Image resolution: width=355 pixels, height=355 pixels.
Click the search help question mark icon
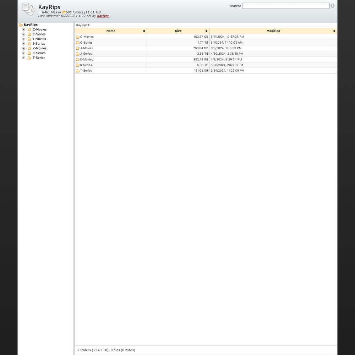click(x=332, y=6)
